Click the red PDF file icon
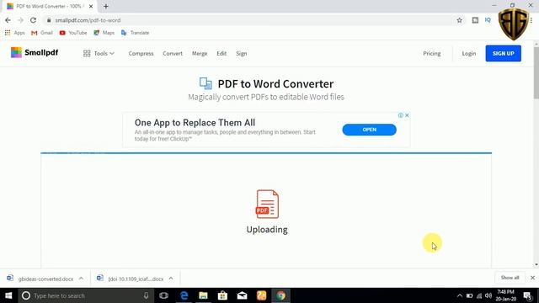 point(267,204)
